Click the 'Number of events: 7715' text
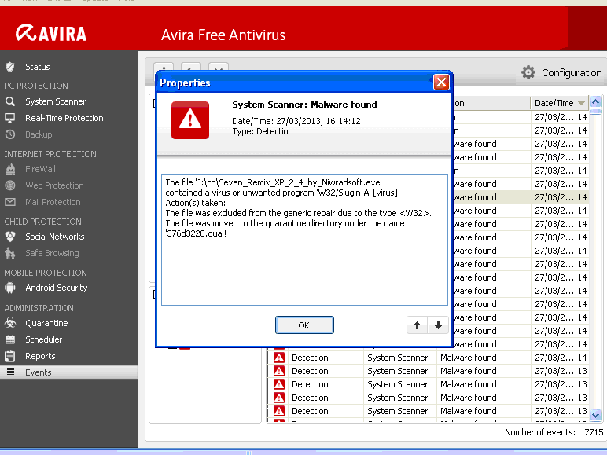This screenshot has height=455, width=607. 554,432
